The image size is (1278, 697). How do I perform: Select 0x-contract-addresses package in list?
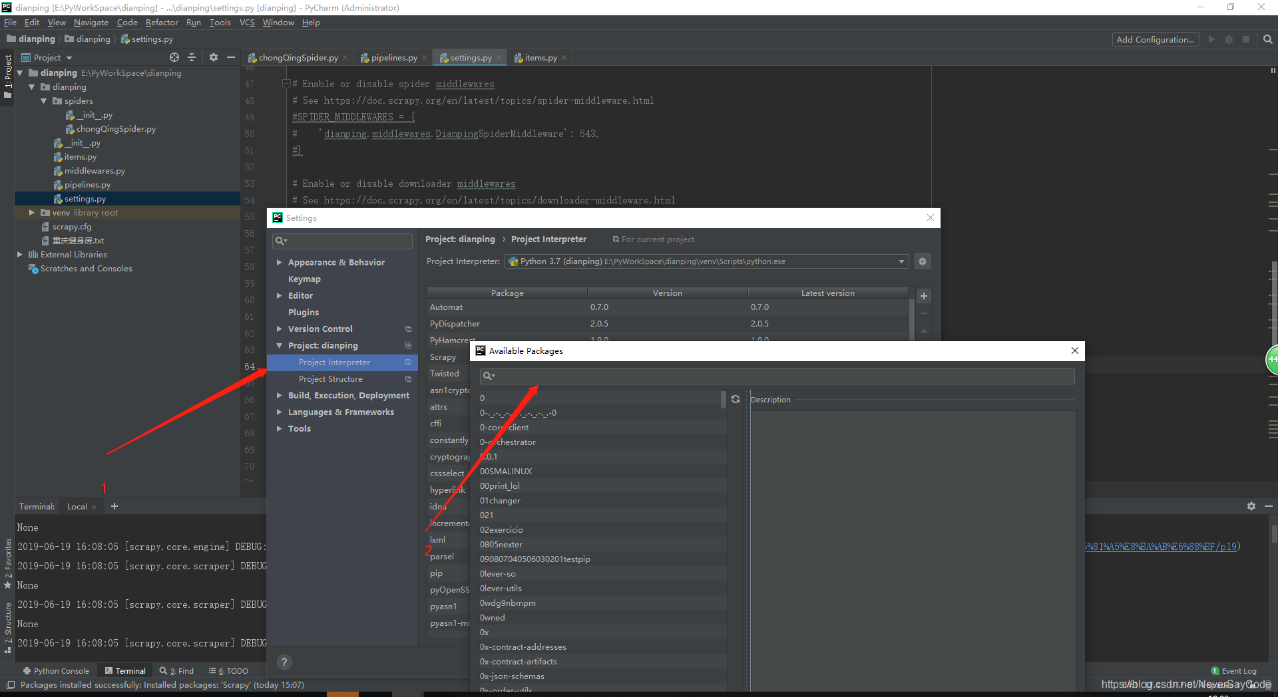[602, 647]
